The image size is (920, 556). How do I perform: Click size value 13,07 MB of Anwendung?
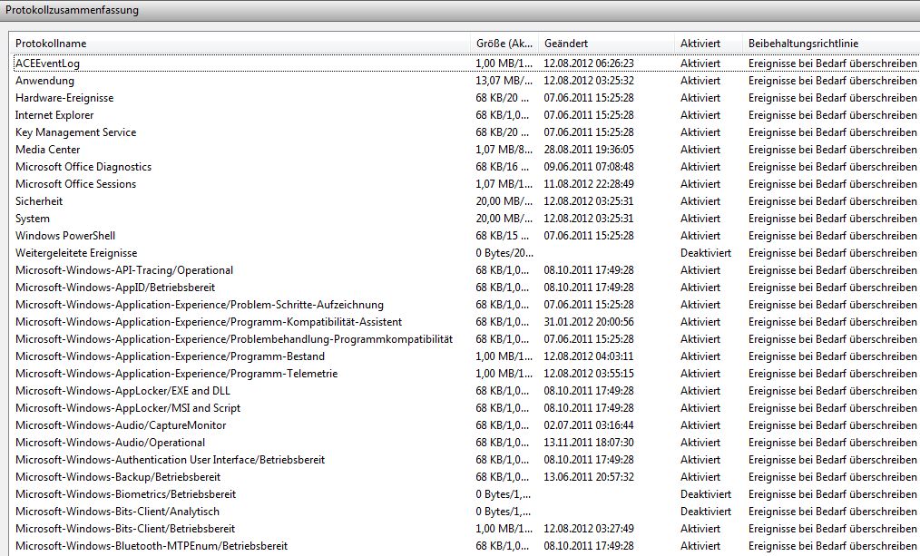coord(504,81)
